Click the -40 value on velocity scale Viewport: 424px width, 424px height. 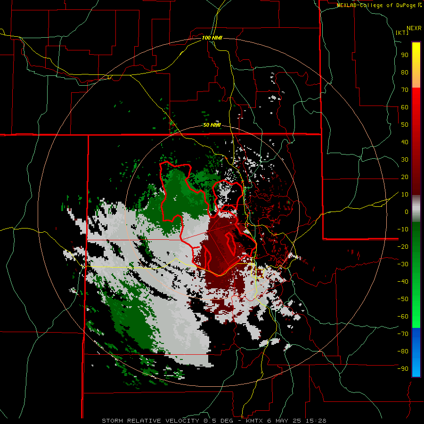pos(403,282)
